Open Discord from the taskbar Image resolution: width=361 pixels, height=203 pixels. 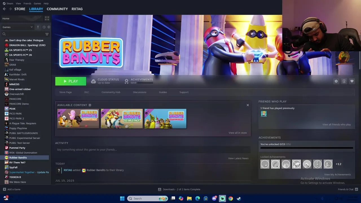[x=214, y=198]
